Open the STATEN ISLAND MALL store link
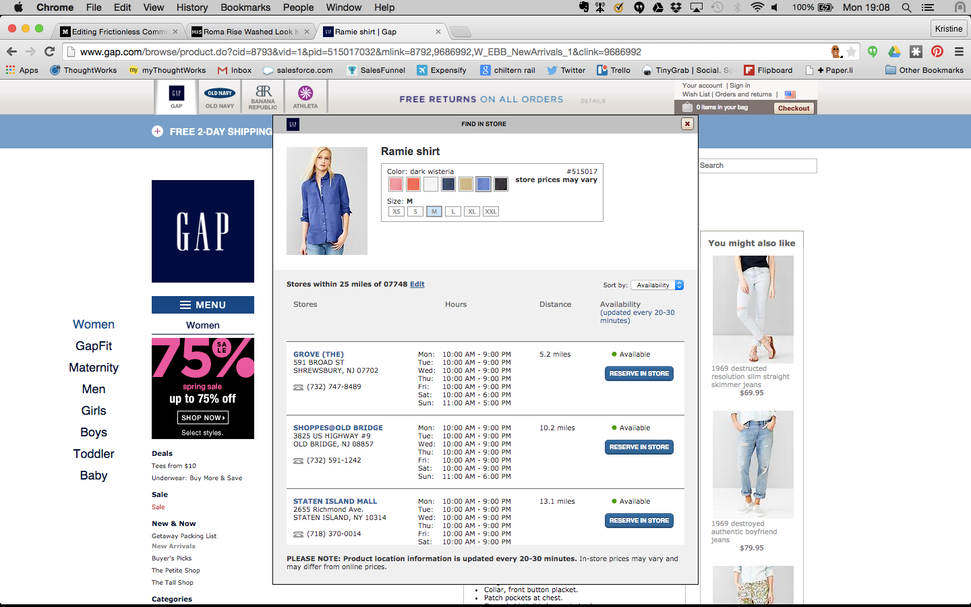 [335, 502]
